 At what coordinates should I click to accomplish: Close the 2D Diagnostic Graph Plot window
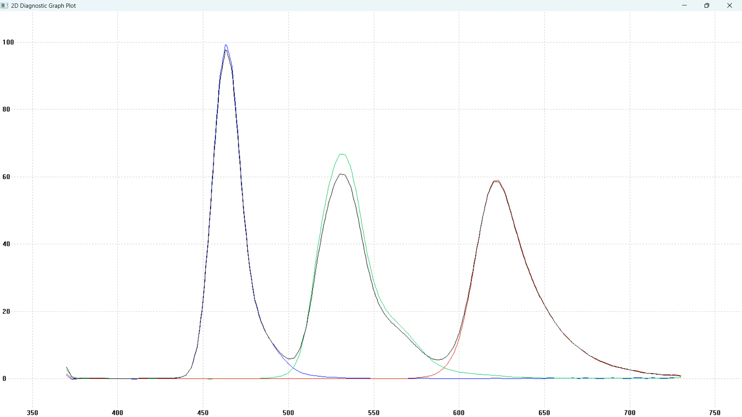coord(729,5)
